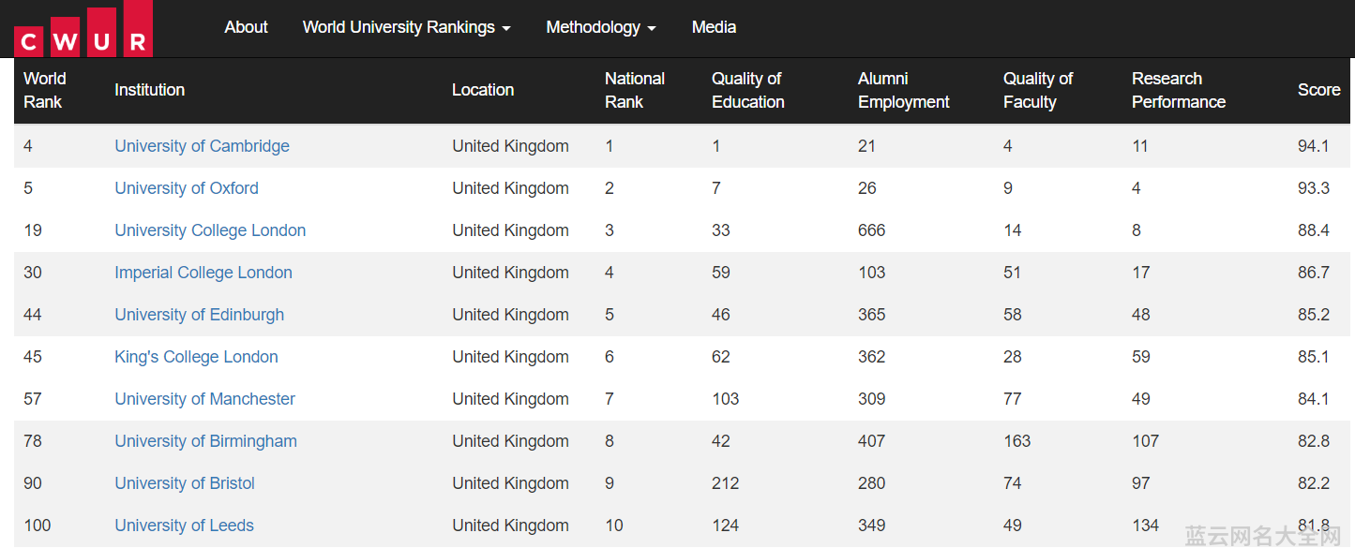The height and width of the screenshot is (548, 1355).
Task: Open the About page
Action: [x=246, y=27]
